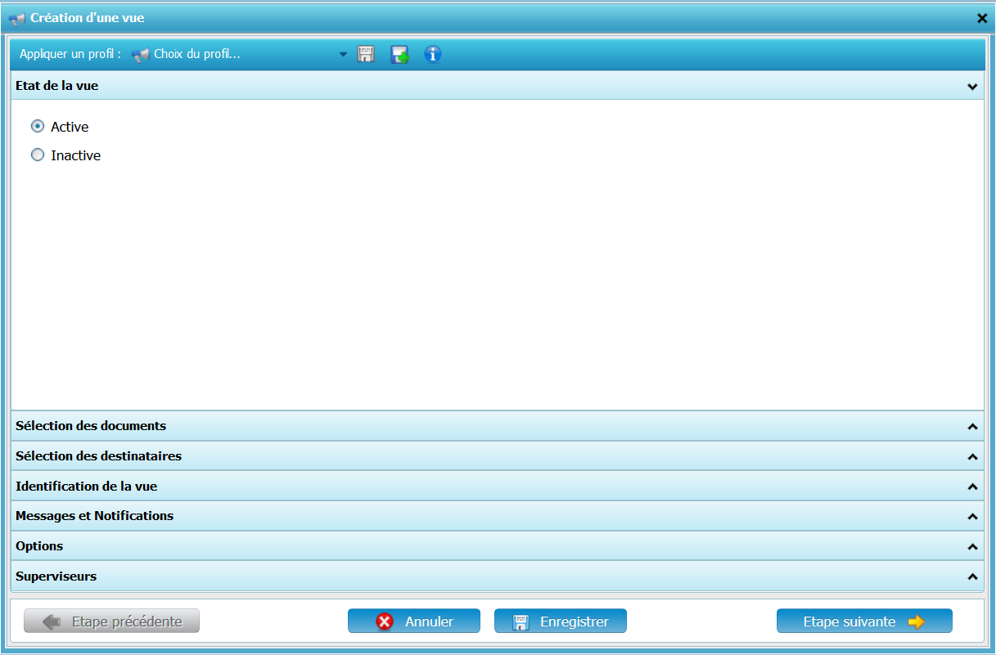This screenshot has height=655, width=996.
Task: Click the Enregistrer button
Action: coord(561,621)
